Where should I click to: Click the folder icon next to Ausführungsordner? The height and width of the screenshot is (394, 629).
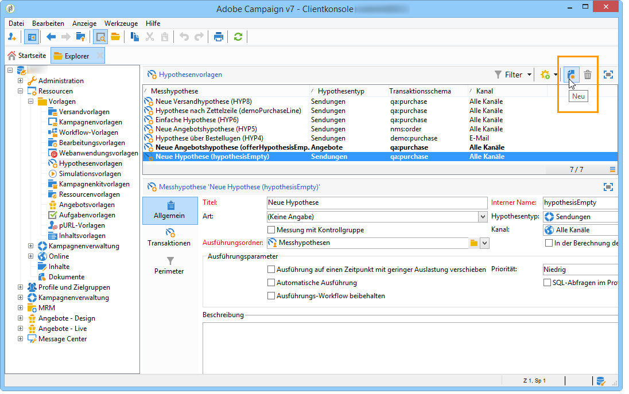coord(473,243)
